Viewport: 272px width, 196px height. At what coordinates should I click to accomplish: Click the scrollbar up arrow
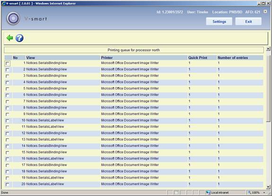click(x=268, y=49)
